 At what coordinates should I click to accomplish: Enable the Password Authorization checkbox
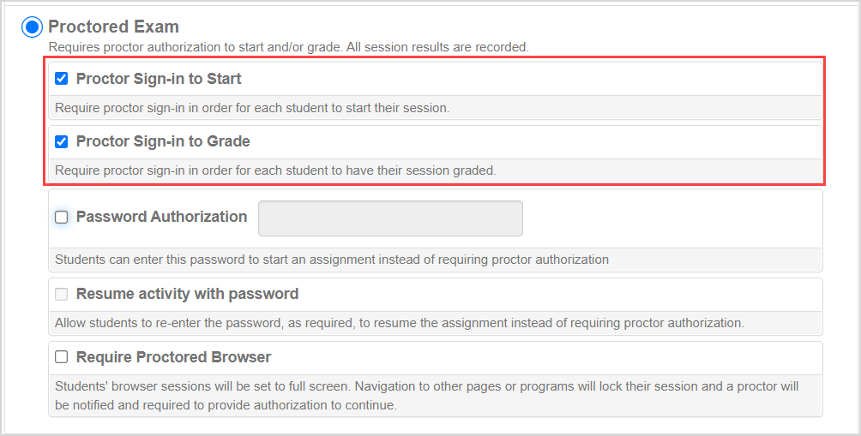pyautogui.click(x=62, y=218)
